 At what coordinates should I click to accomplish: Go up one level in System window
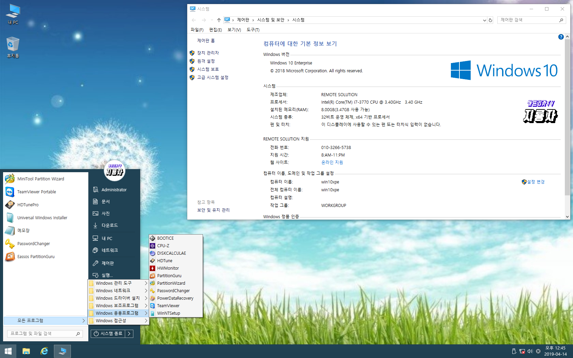click(x=219, y=20)
